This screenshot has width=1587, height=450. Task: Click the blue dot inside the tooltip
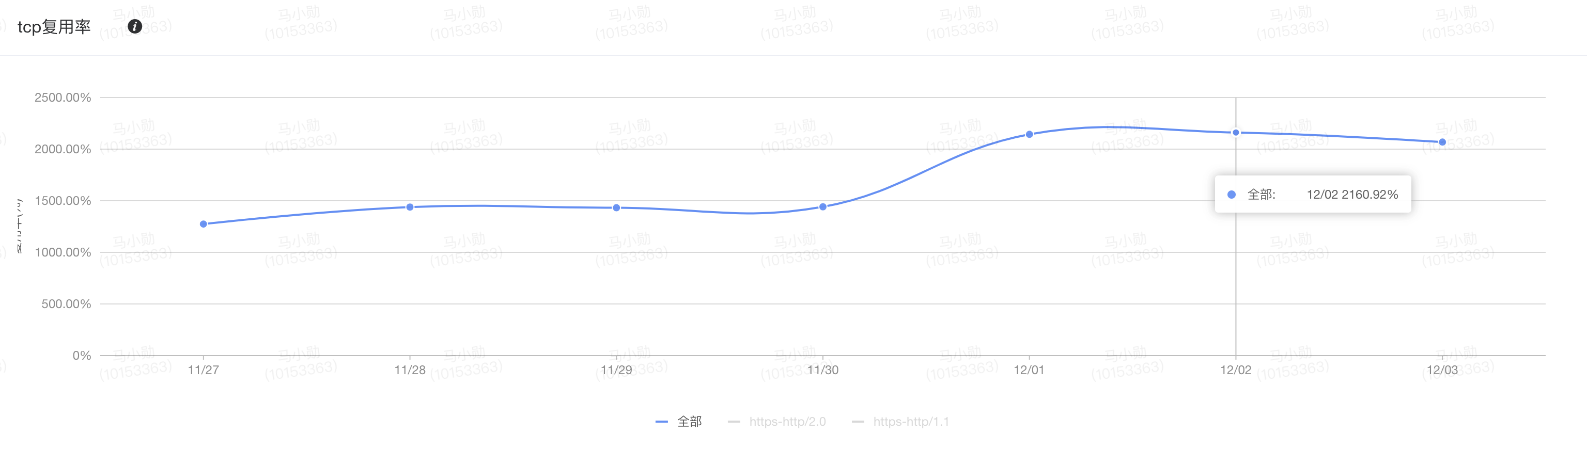point(1232,195)
